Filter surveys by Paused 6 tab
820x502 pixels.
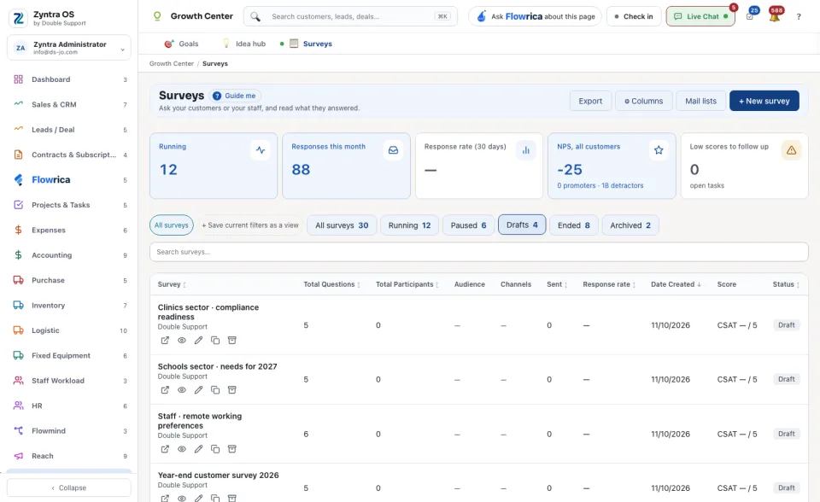468,225
